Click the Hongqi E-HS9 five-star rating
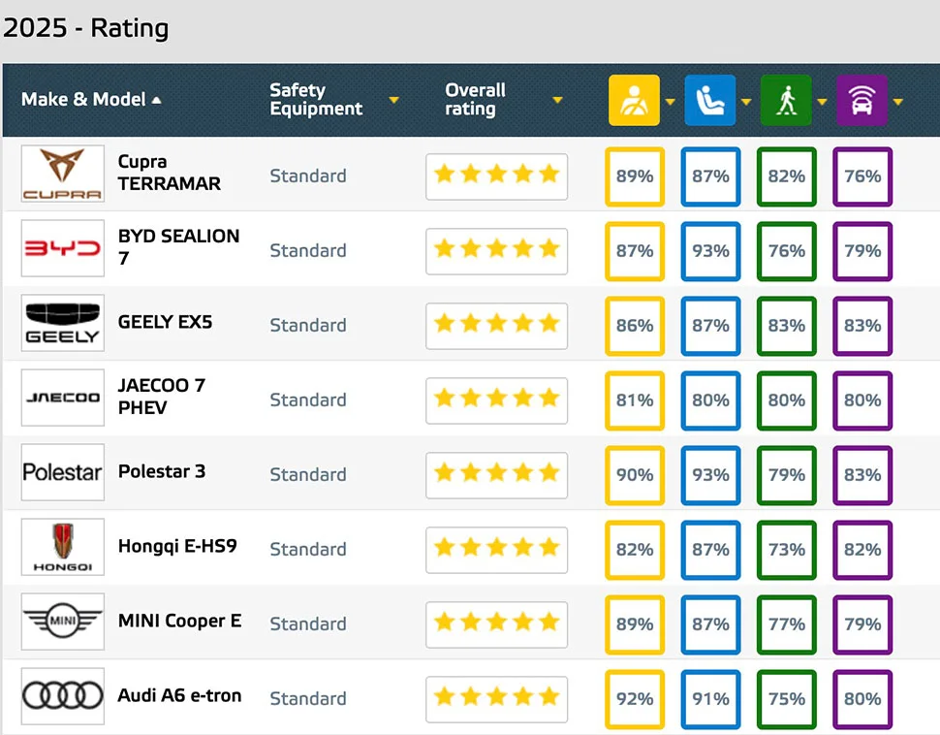The image size is (940, 735). (496, 550)
